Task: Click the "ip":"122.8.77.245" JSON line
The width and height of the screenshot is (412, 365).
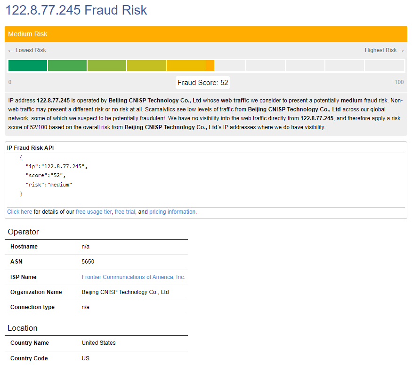Action: click(56, 166)
